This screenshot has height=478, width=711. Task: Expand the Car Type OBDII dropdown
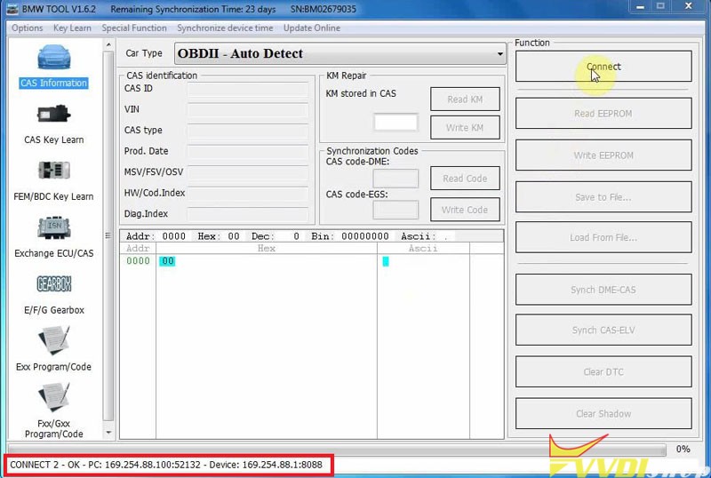tap(340, 53)
